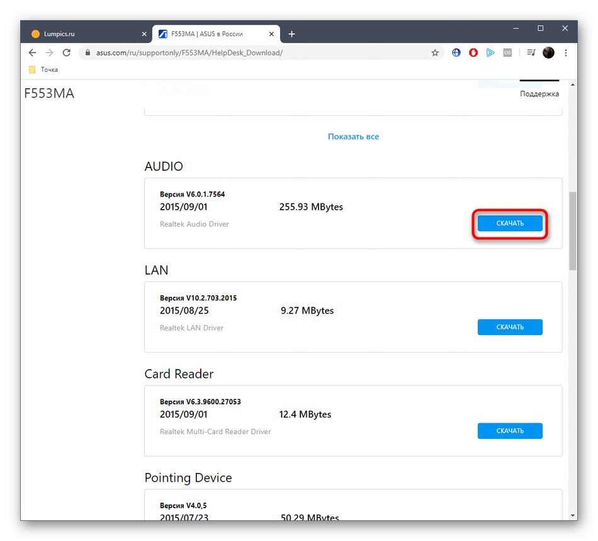Download the Realtek LAN Driver

[x=510, y=327]
